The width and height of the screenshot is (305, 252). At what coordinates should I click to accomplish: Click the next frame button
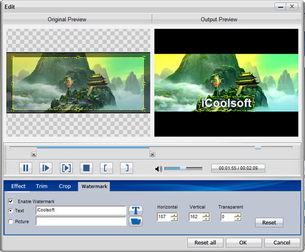coord(66,168)
